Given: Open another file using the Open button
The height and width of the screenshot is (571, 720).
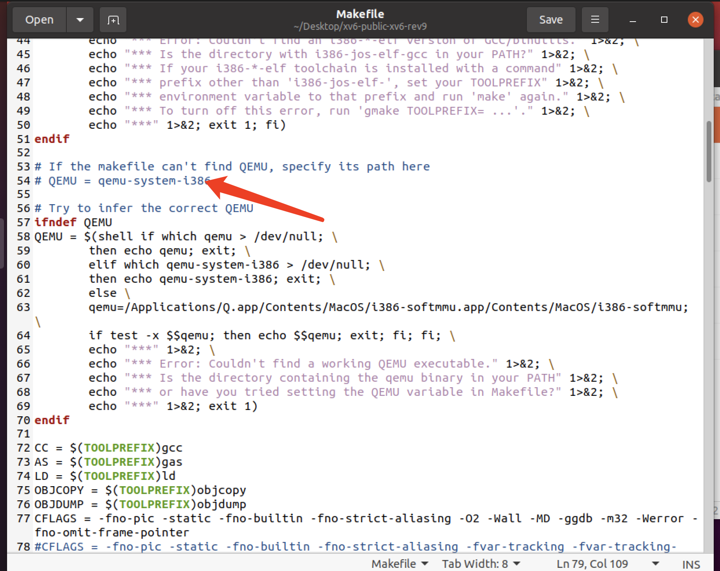Looking at the screenshot, I should [39, 19].
